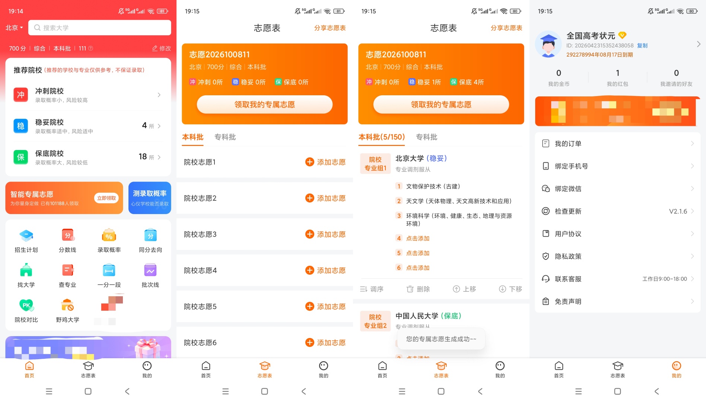Switch to 志愿表 tab on home screen
The image size is (706, 402).
point(88,370)
